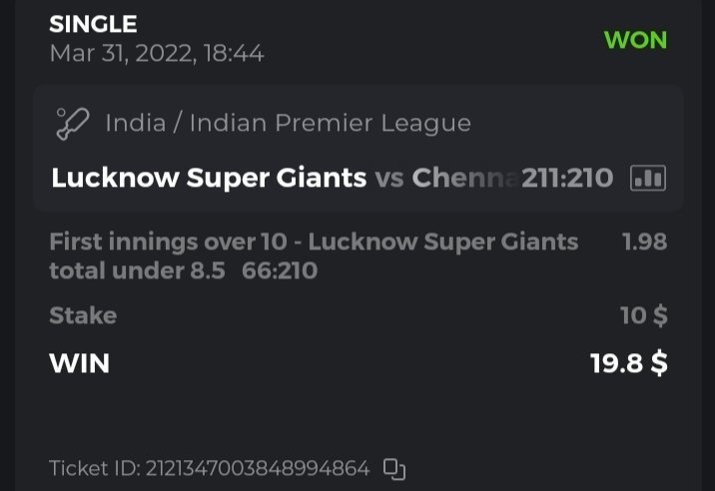The height and width of the screenshot is (491, 715).
Task: Select the 10 $ stake amount
Action: tap(643, 316)
